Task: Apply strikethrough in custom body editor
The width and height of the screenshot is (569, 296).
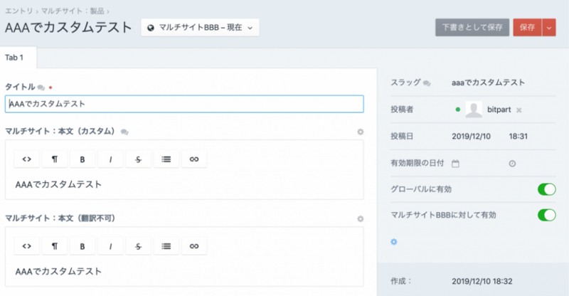Action: tap(138, 159)
